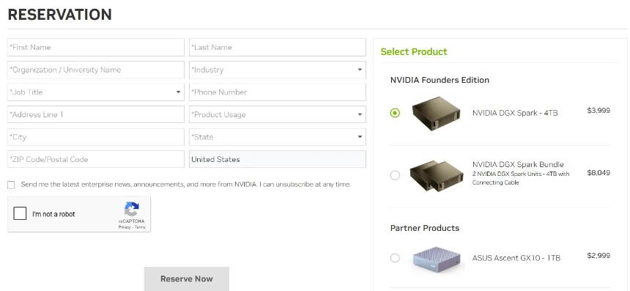Click the DGX Spark Bundle product image
630x291 pixels.
click(437, 176)
